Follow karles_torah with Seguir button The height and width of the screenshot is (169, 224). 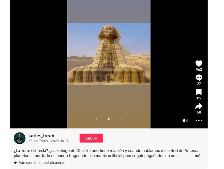coord(91,138)
